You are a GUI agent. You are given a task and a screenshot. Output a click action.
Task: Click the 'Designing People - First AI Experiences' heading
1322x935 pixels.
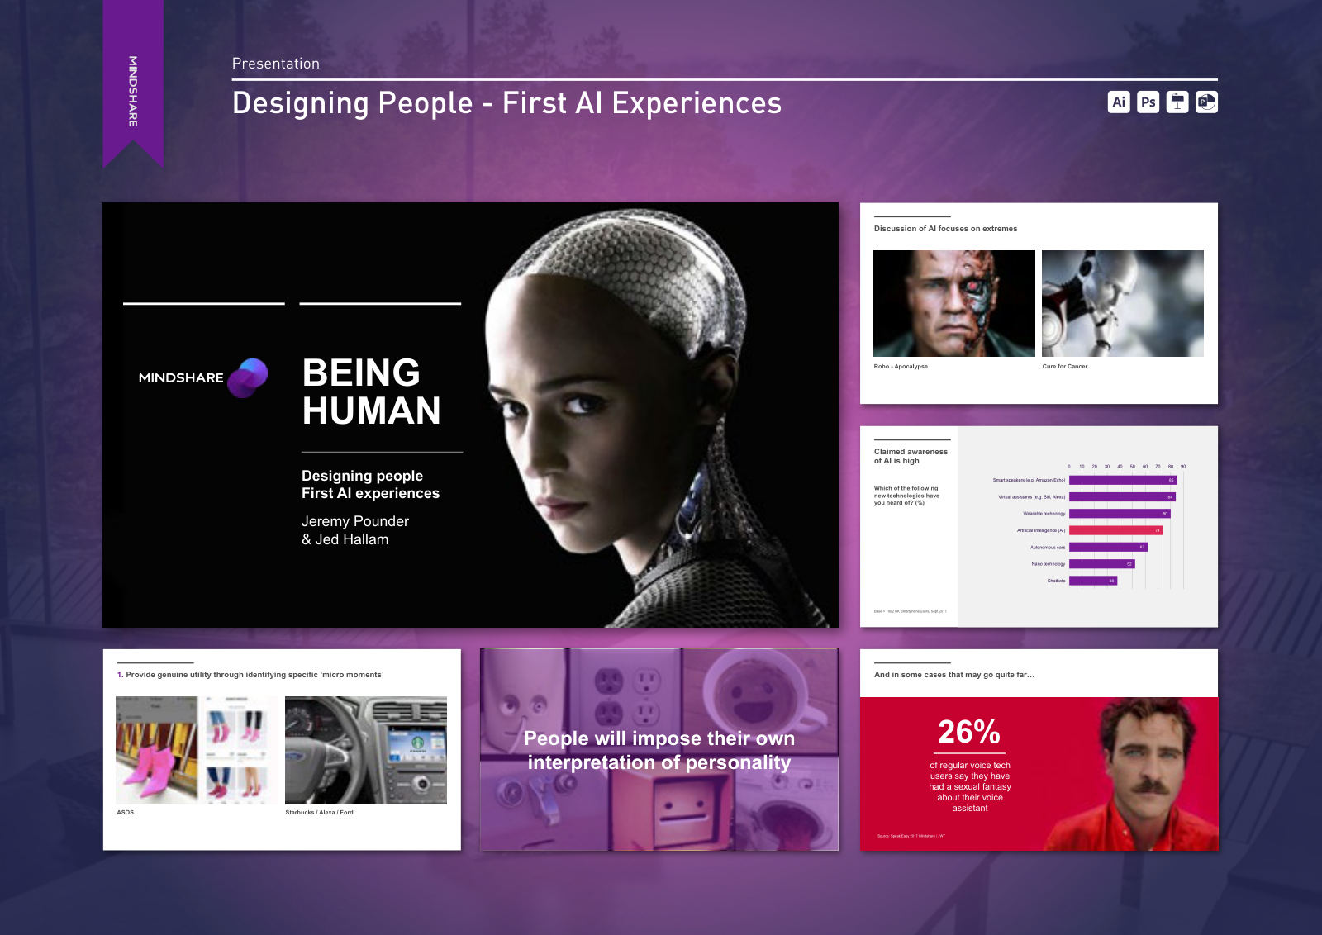tap(506, 103)
